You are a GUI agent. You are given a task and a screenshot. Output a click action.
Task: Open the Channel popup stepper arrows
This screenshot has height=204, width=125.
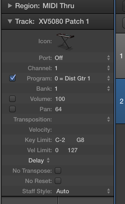109,68
